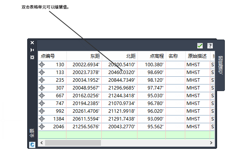Screen dimensions: 233x155
Task: Select easting cell 20162.0256'
Action: [84, 96]
